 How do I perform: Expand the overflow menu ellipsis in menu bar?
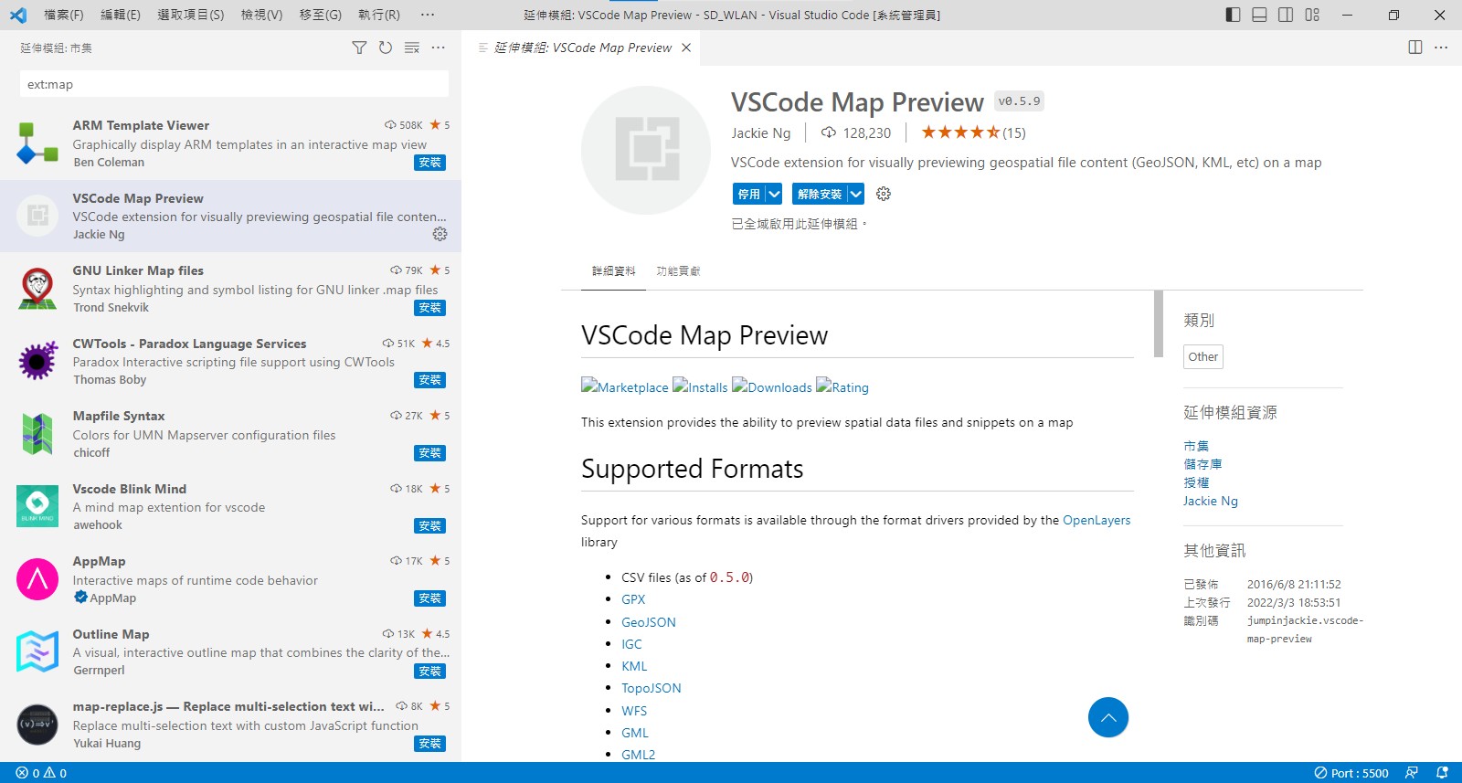[x=428, y=15]
